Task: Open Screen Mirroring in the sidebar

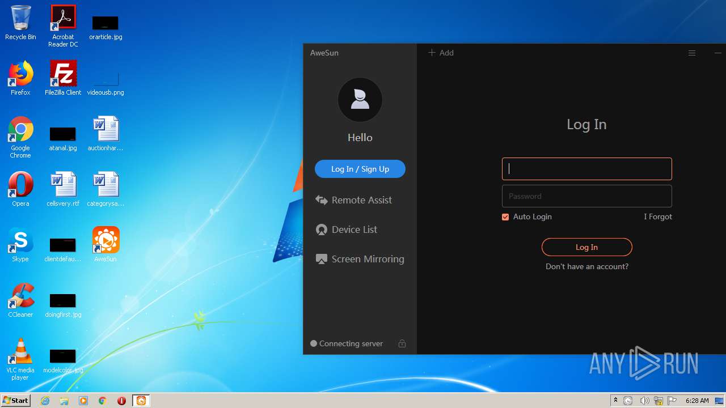Action: coord(360,259)
